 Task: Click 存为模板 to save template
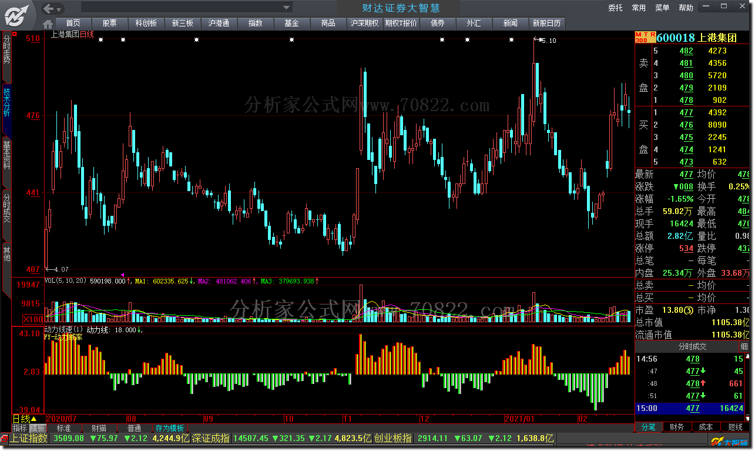tap(170, 428)
